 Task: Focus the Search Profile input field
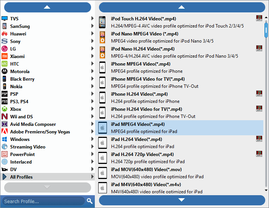pyautogui.click(x=43, y=201)
